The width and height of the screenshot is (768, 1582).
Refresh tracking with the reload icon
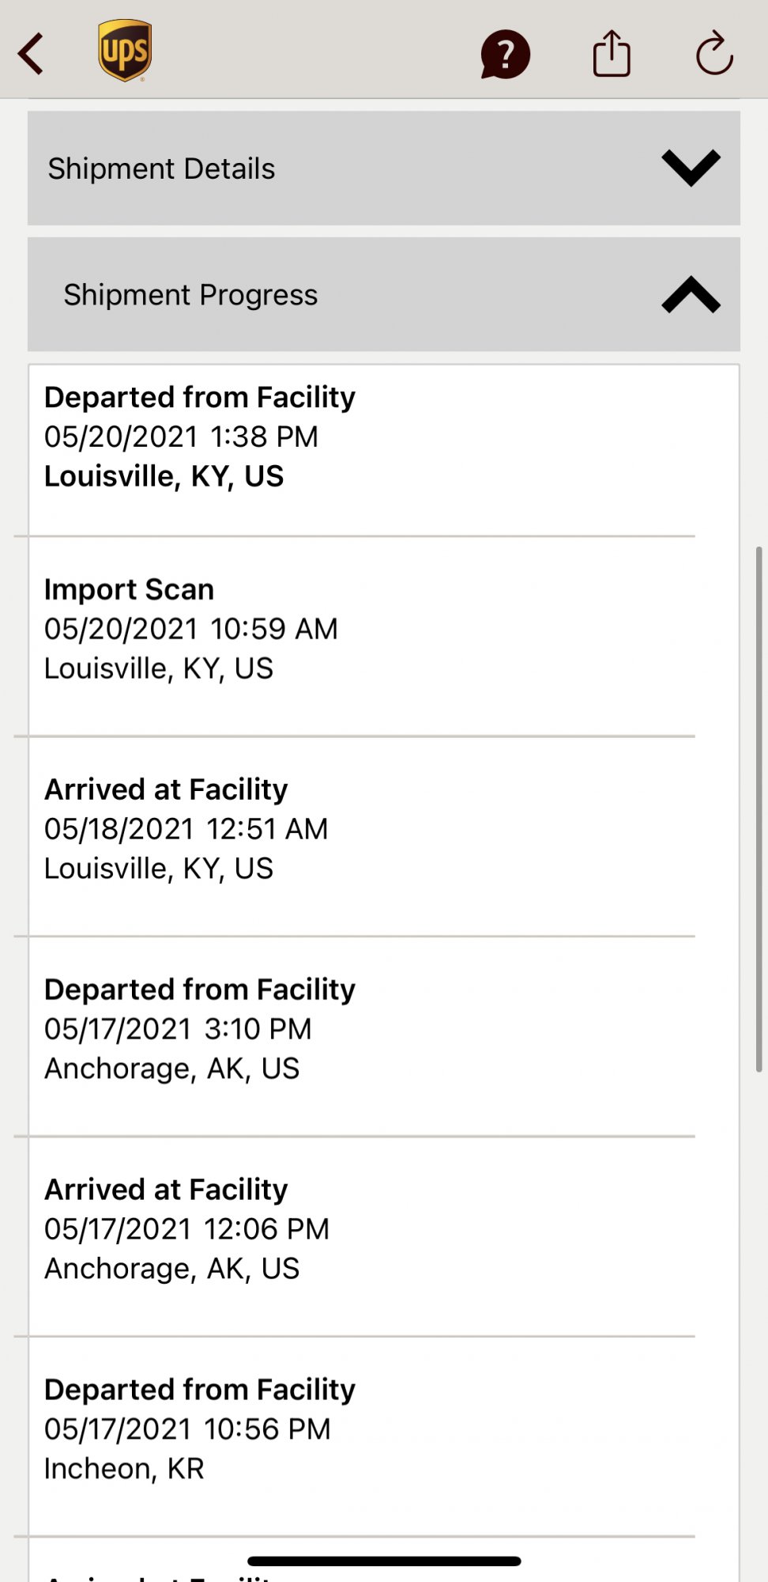click(x=714, y=53)
